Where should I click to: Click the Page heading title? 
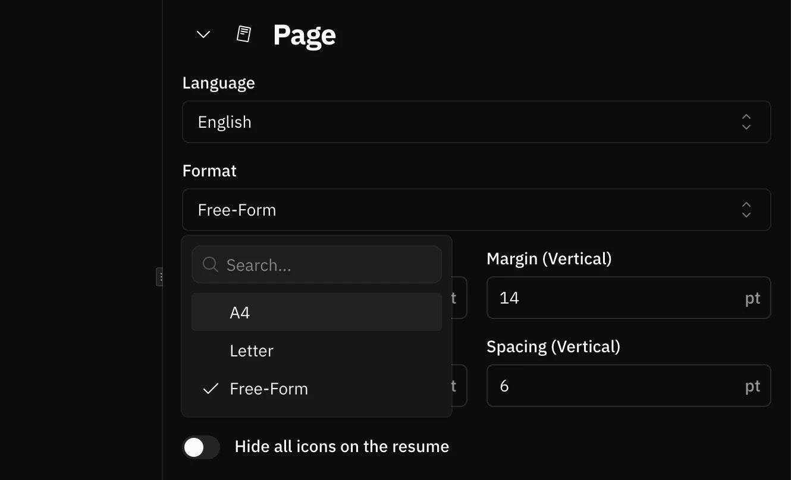pyautogui.click(x=304, y=34)
